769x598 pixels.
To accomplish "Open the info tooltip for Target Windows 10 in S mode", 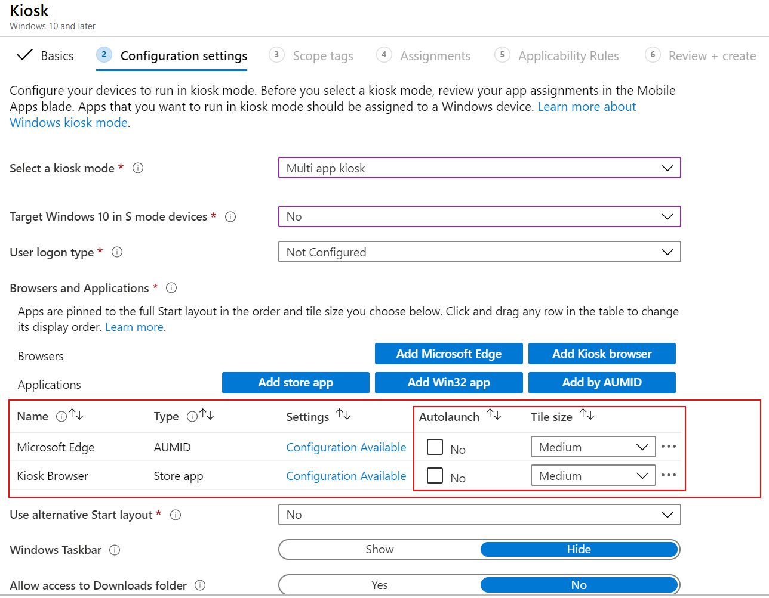I will 230,216.
